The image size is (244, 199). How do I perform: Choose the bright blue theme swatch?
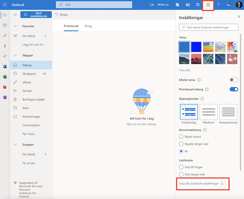pyautogui.click(x=196, y=47)
